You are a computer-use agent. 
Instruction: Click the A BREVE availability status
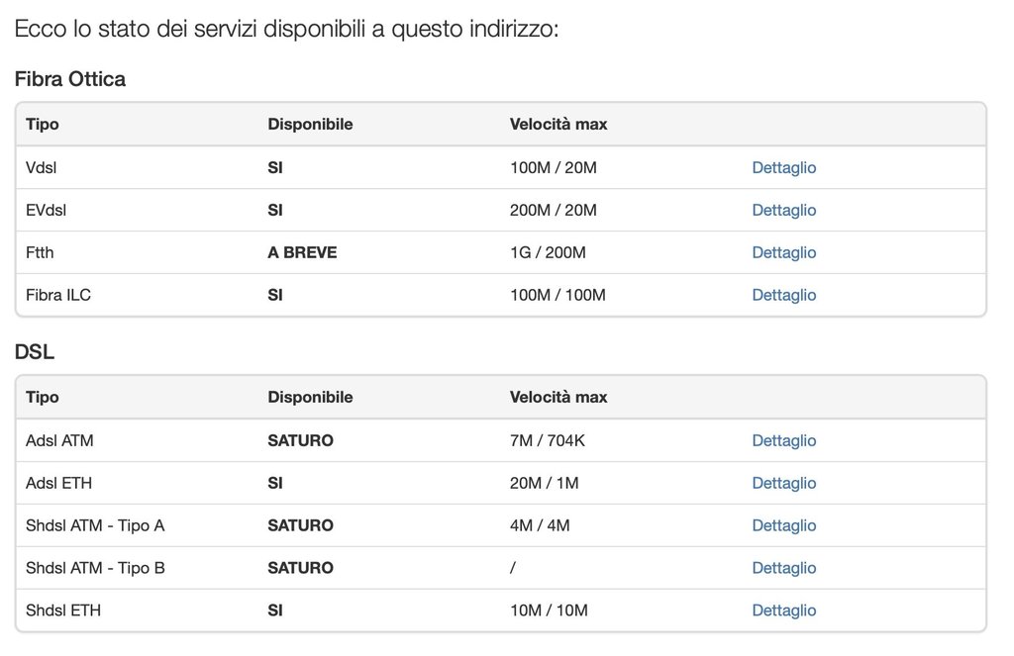302,252
